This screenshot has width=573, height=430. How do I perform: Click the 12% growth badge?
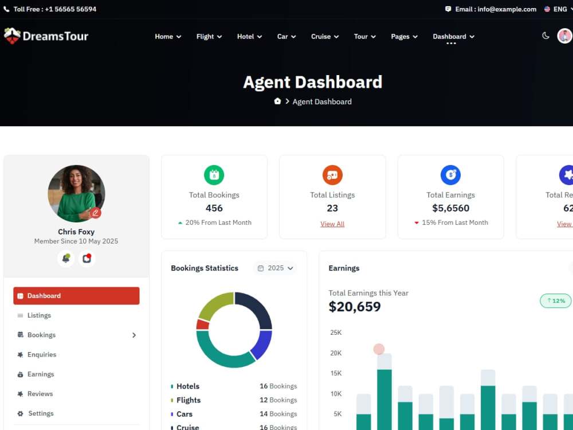[555, 300]
